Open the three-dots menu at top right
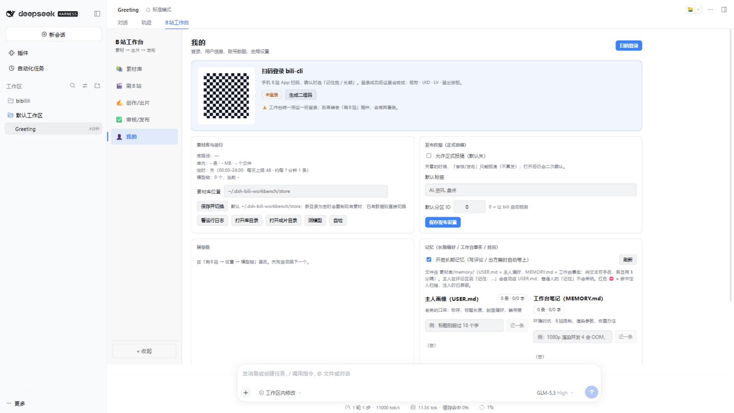 (710, 10)
